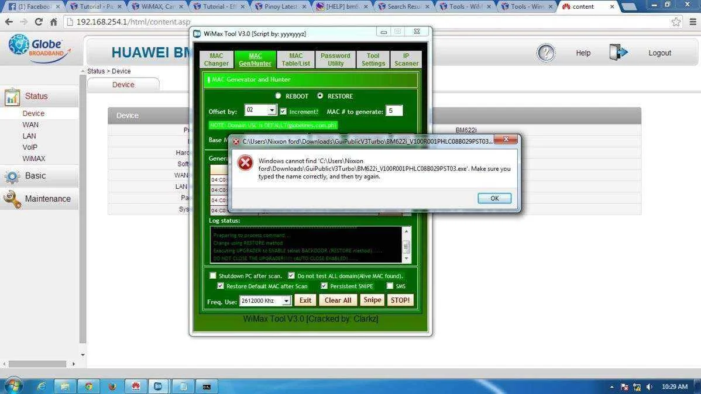
Task: Switch to MAC Table/List tab
Action: [x=295, y=60]
